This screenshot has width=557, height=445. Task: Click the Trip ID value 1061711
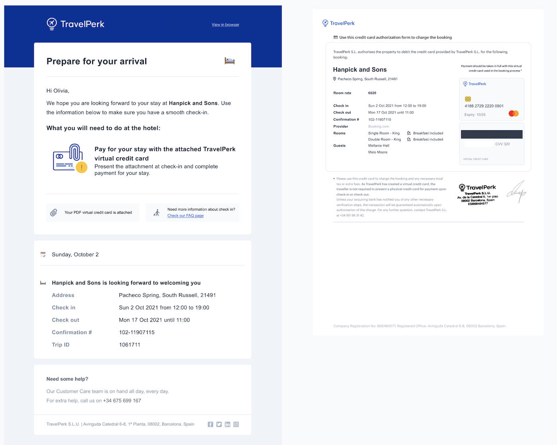[130, 345]
